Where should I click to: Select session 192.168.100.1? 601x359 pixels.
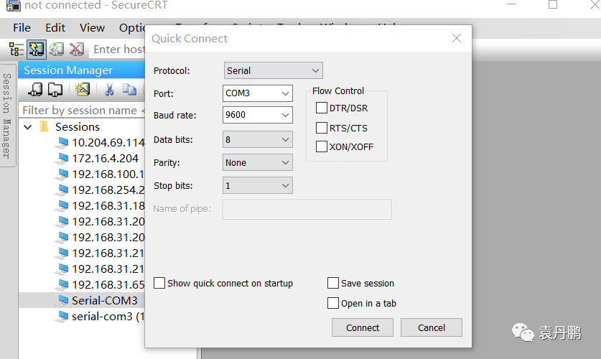pos(108,174)
